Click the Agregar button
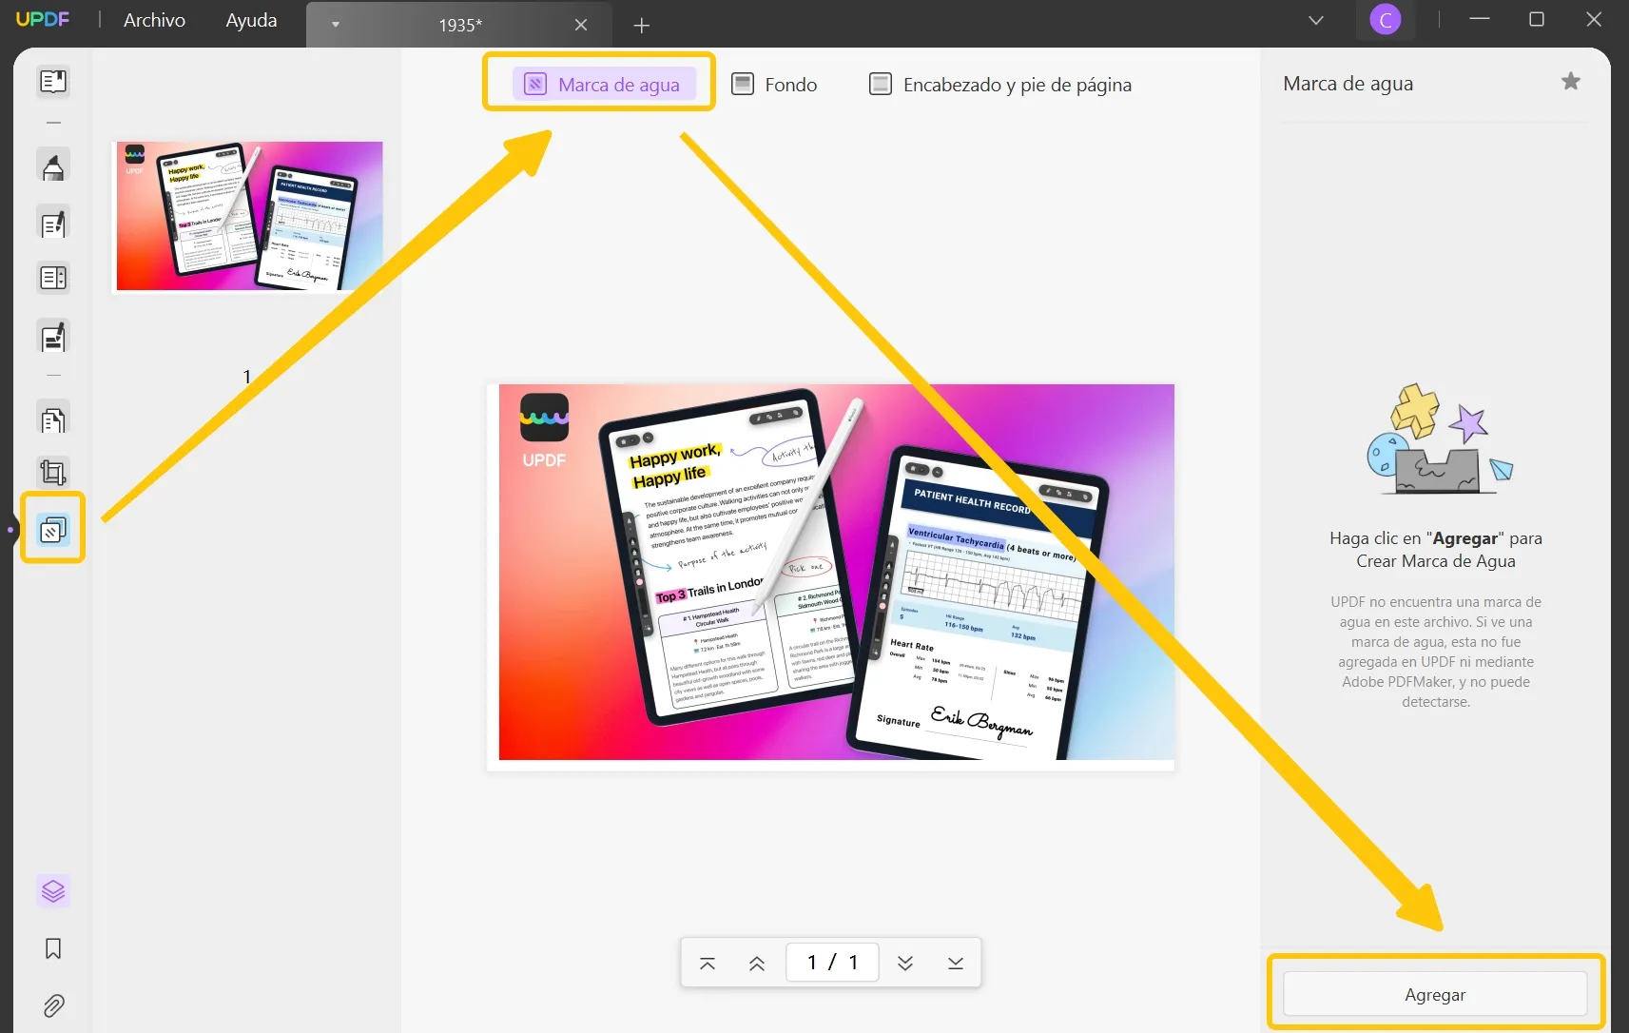The width and height of the screenshot is (1629, 1033). tap(1435, 994)
